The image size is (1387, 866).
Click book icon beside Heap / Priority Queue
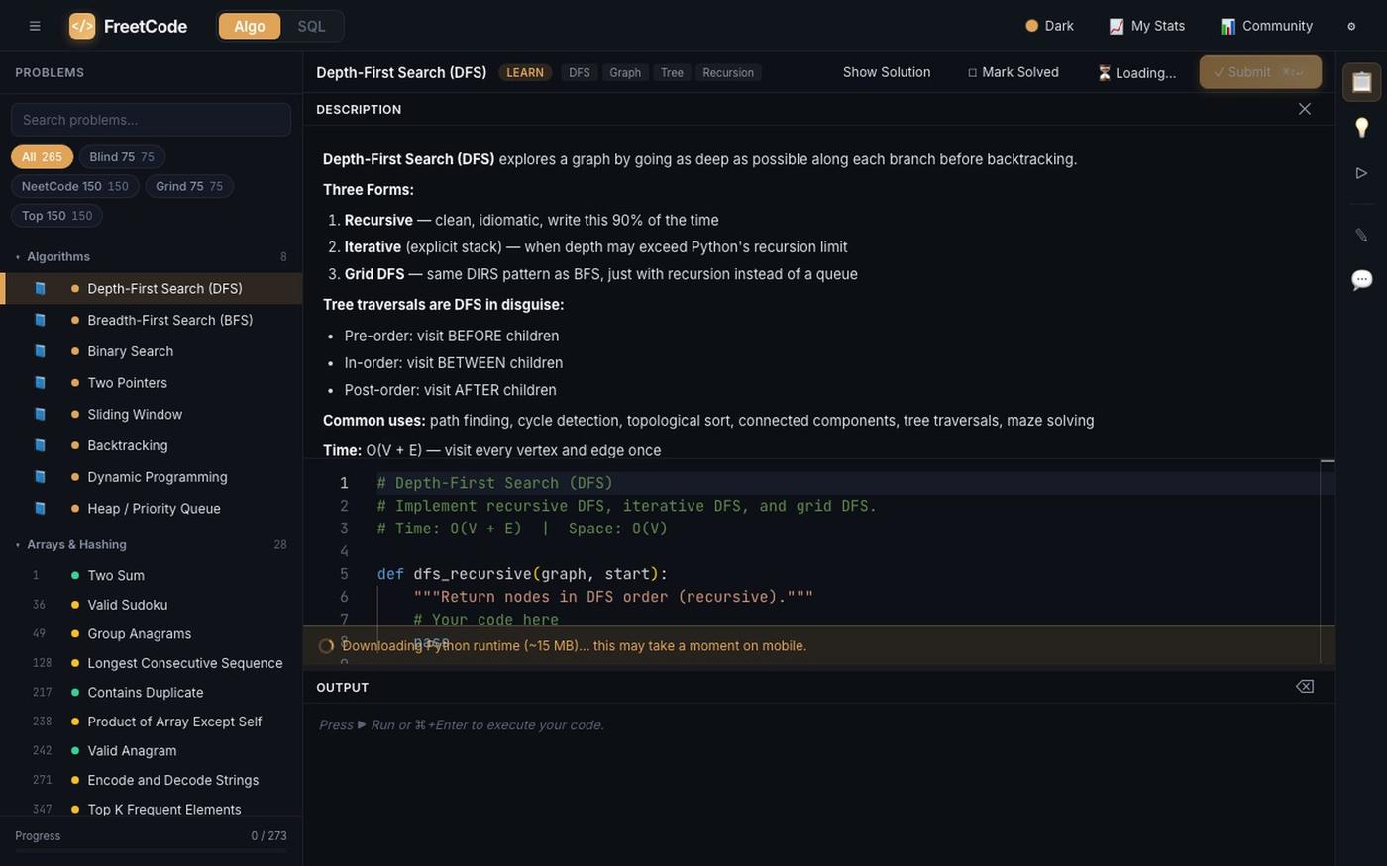(40, 508)
